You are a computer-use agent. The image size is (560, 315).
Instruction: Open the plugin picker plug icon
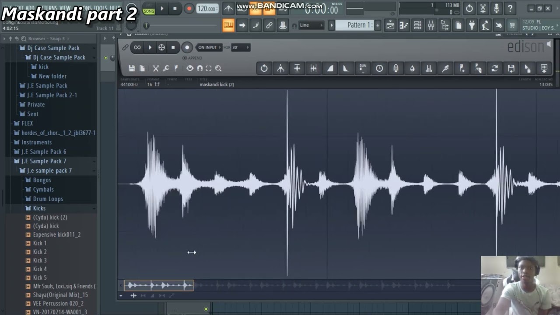[472, 25]
